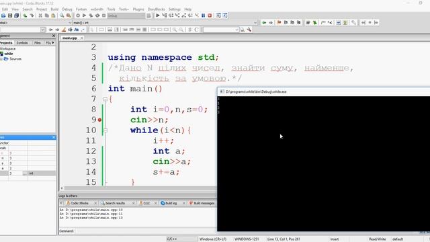This screenshot has width=430, height=242.
Task: Click the WINDOWS-1251 encoding in status bar
Action: pyautogui.click(x=247, y=239)
